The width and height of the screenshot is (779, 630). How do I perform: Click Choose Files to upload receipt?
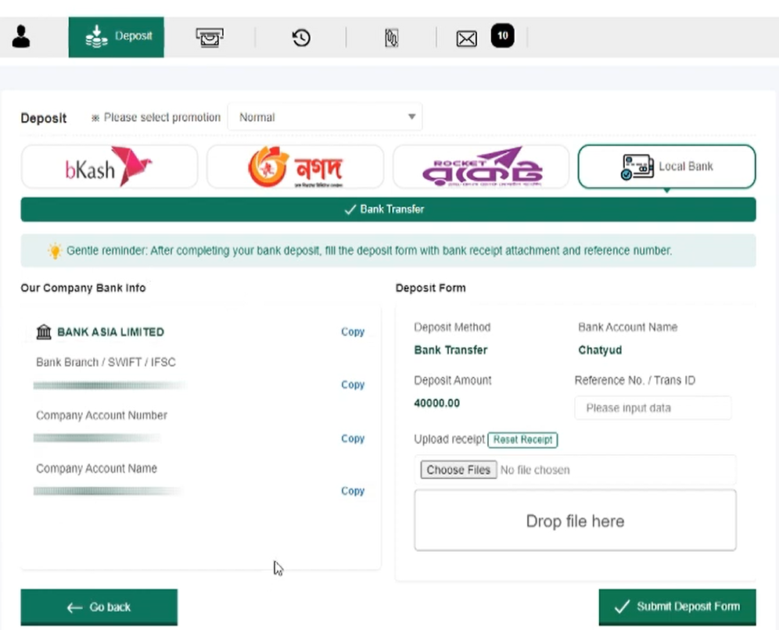click(458, 470)
